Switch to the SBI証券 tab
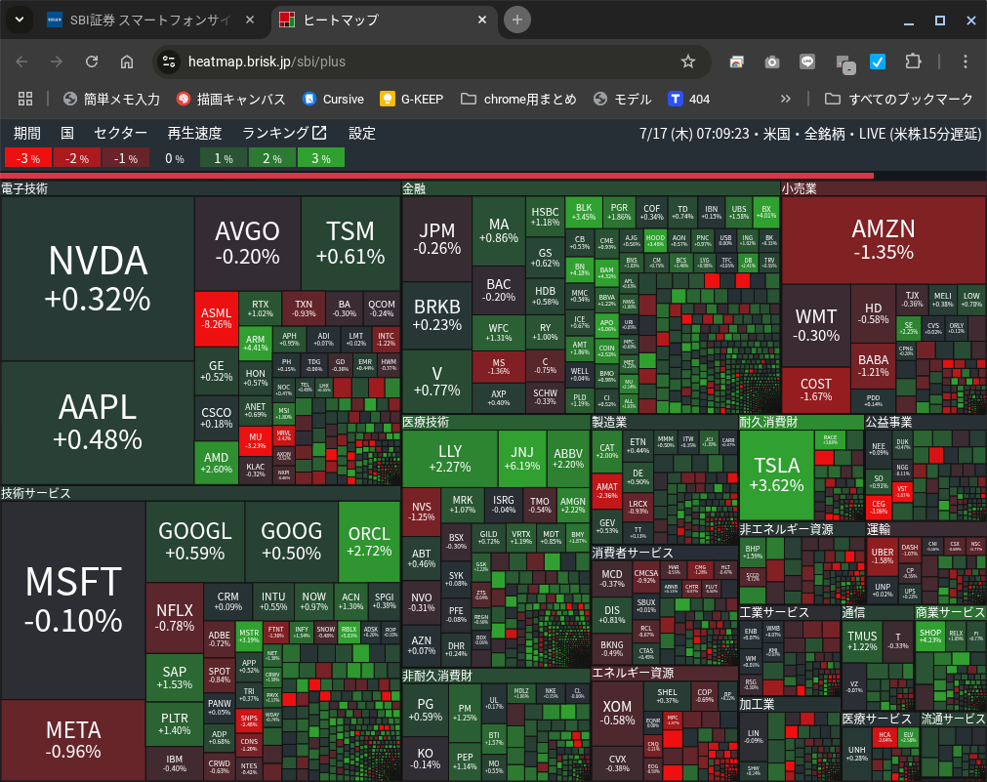 tap(148, 21)
